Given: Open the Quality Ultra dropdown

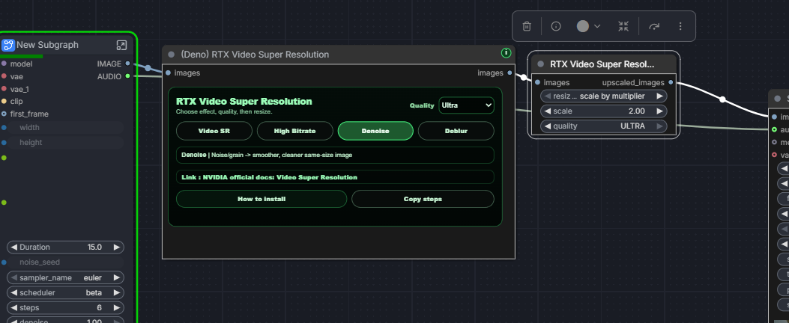Looking at the screenshot, I should point(467,105).
